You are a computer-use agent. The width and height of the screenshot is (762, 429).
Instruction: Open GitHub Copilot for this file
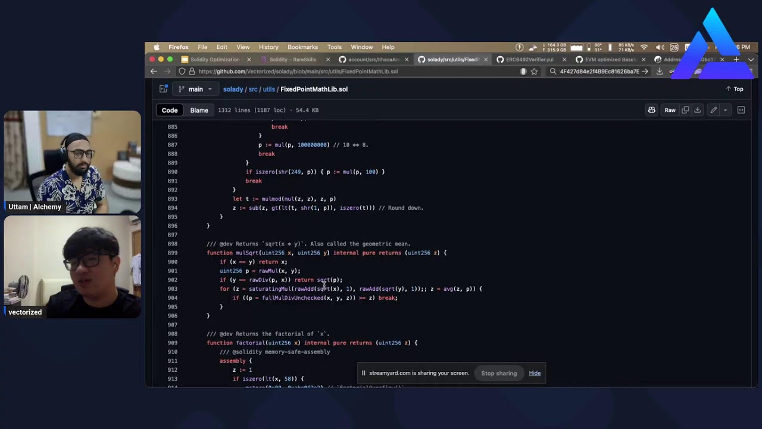[651, 110]
